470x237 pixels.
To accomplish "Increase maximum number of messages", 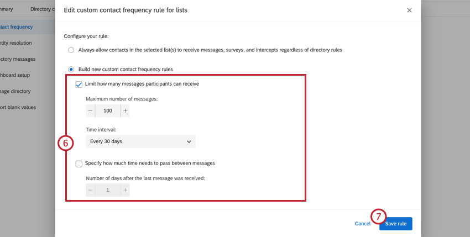I will point(125,110).
